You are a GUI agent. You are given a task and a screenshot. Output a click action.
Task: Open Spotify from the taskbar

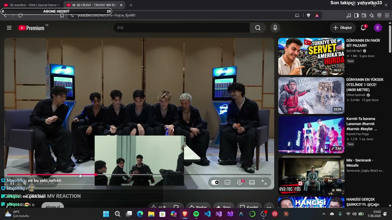tap(196, 214)
